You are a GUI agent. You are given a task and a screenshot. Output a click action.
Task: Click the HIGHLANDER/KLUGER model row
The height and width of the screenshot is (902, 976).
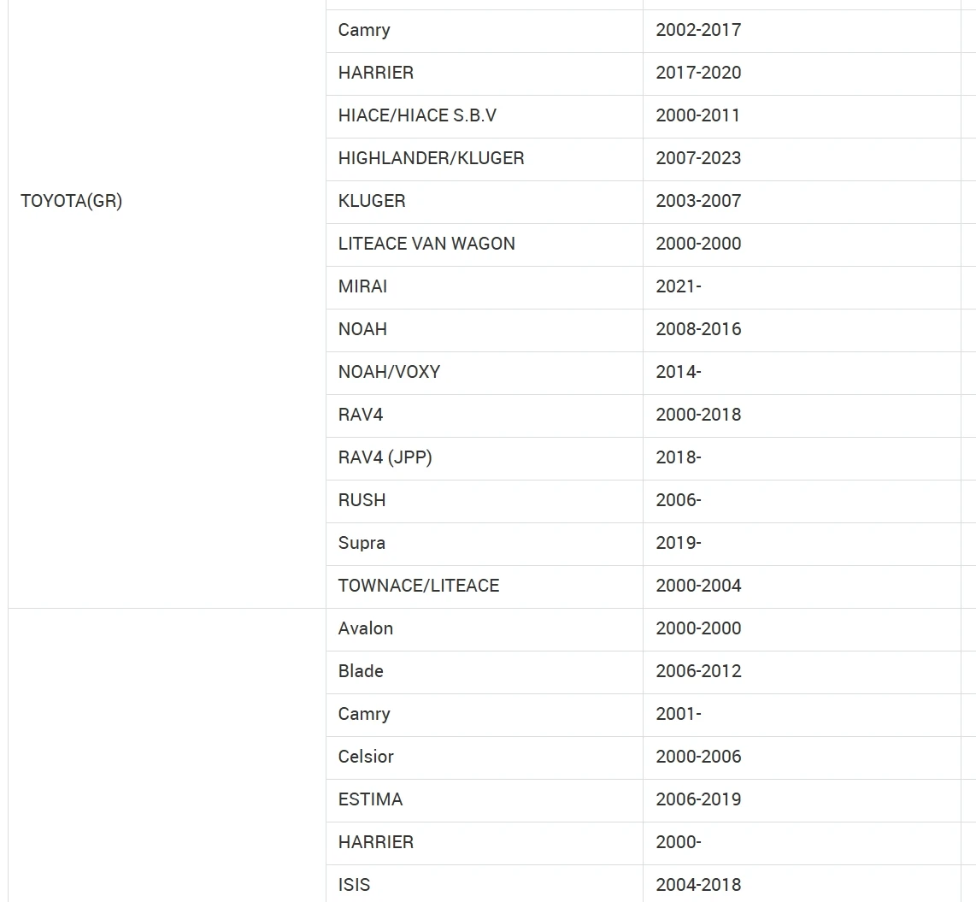431,158
